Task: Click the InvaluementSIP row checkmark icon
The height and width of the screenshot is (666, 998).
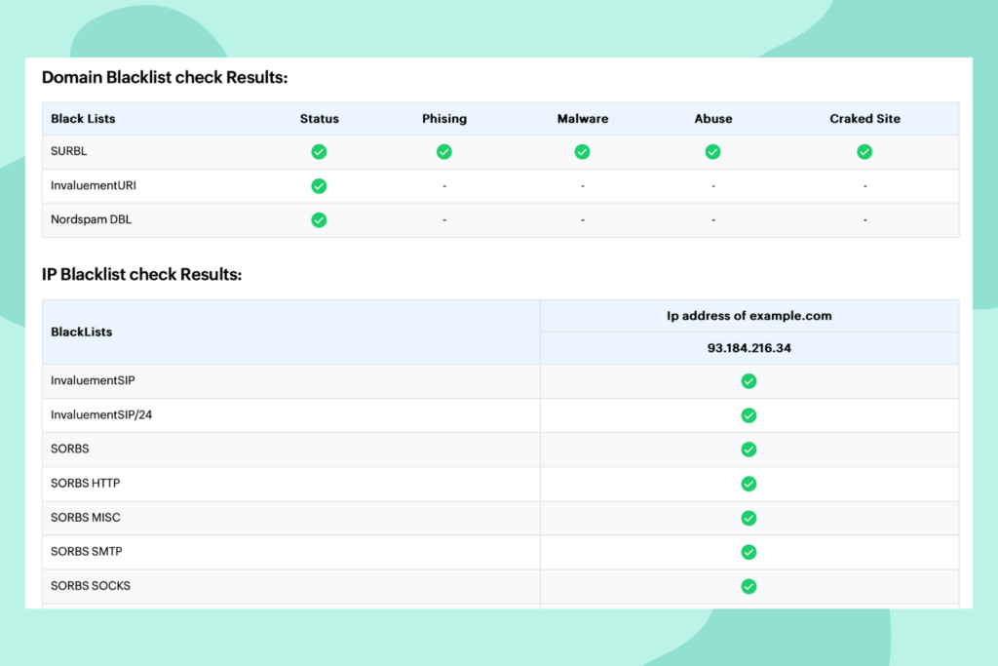Action: click(748, 381)
